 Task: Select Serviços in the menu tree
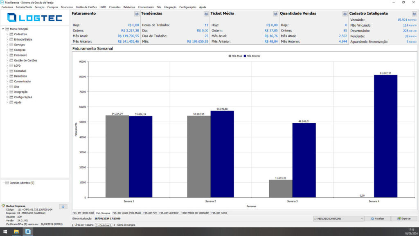click(x=19, y=45)
